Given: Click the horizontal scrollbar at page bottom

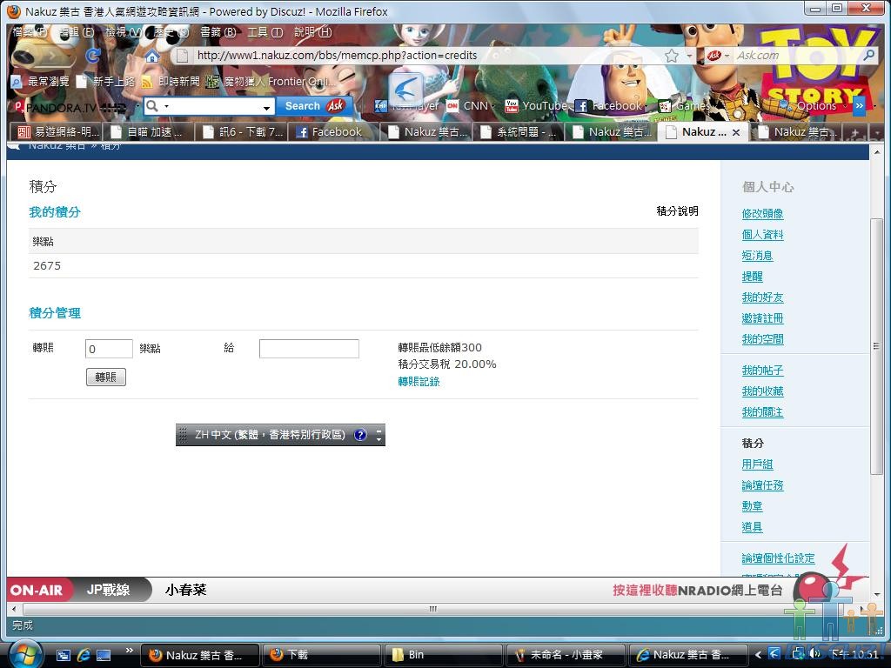Looking at the screenshot, I should (432, 609).
